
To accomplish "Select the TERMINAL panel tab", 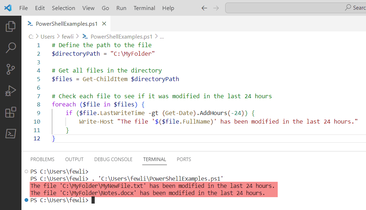I will (154, 159).
